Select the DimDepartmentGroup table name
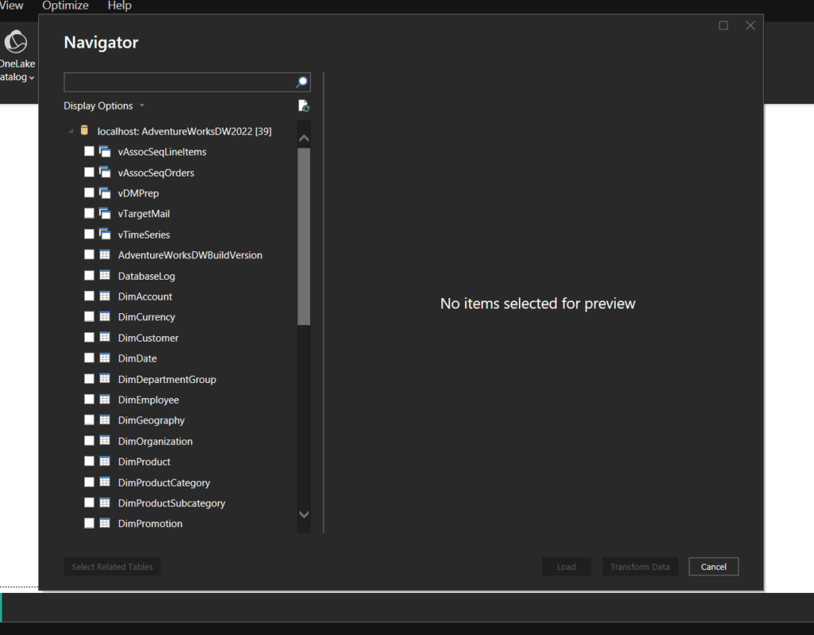Image resolution: width=814 pixels, height=635 pixels. click(167, 380)
